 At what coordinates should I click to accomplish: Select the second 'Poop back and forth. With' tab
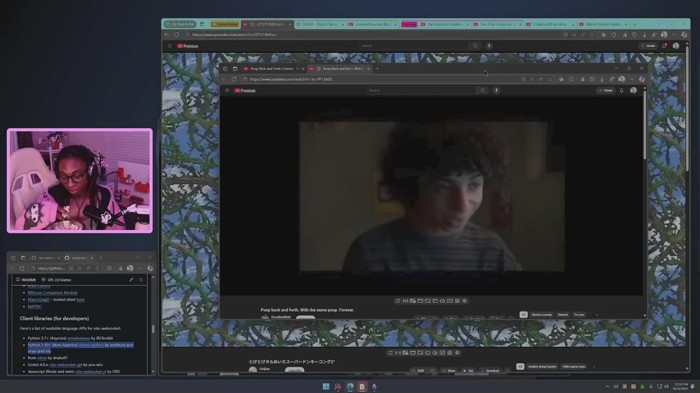click(340, 69)
